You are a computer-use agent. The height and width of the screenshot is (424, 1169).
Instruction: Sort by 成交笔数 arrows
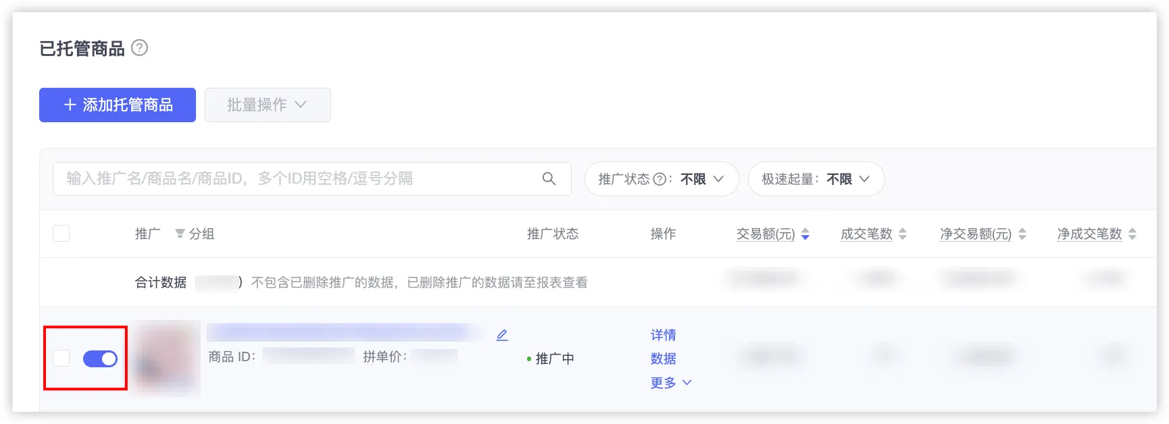tap(903, 234)
